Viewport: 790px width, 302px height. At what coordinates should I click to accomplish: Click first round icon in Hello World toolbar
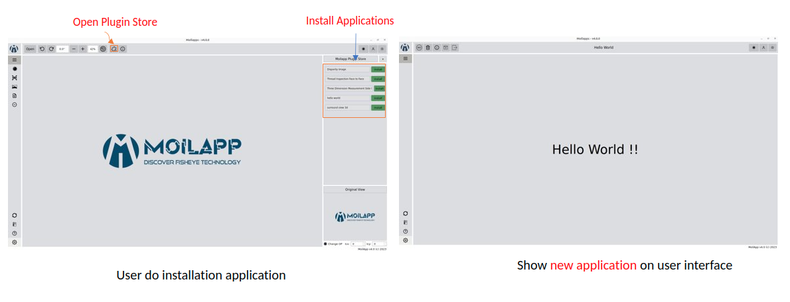click(x=419, y=47)
